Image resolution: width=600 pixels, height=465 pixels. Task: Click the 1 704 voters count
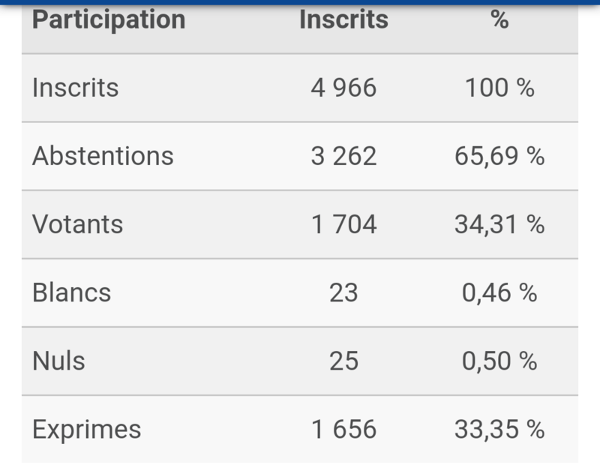tap(343, 224)
